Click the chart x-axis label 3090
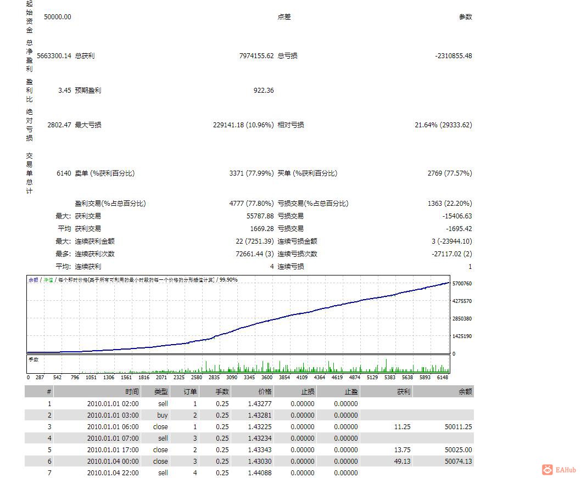Image resolution: width=581 pixels, height=478 pixels. tap(232, 377)
